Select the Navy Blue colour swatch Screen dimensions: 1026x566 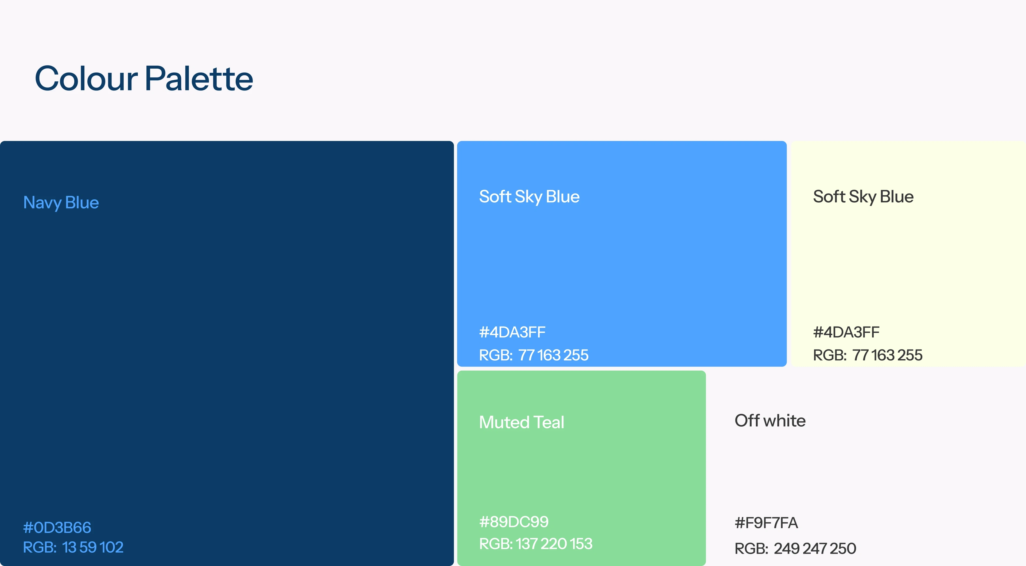pos(227,353)
